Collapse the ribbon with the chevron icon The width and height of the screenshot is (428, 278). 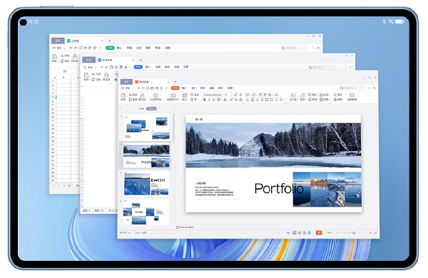coord(374,88)
